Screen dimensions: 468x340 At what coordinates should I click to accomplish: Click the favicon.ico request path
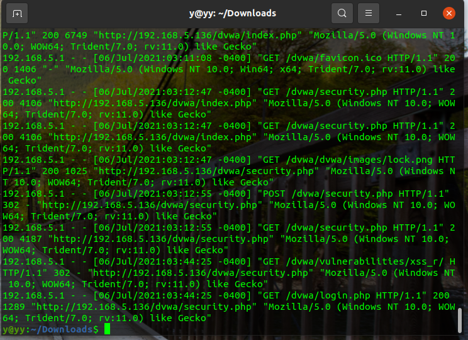[x=333, y=58]
